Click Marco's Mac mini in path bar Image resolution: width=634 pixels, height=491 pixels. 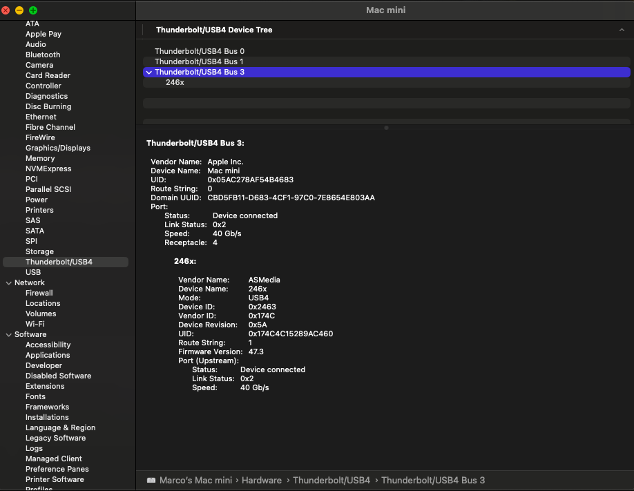click(195, 480)
